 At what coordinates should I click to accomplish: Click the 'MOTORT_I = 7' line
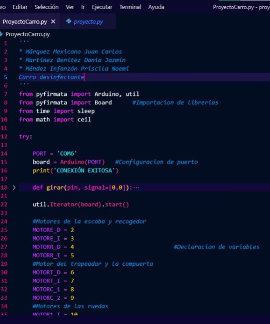pyautogui.click(x=53, y=281)
